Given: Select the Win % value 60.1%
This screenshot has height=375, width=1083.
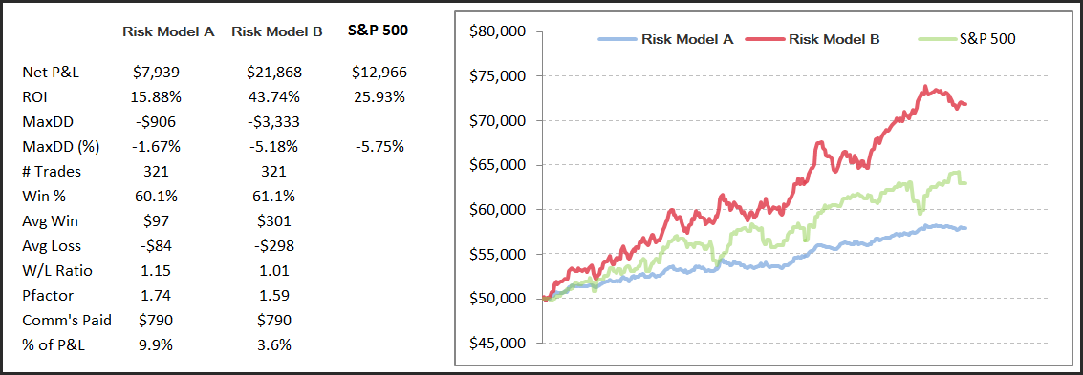Looking at the screenshot, I should pos(157,196).
